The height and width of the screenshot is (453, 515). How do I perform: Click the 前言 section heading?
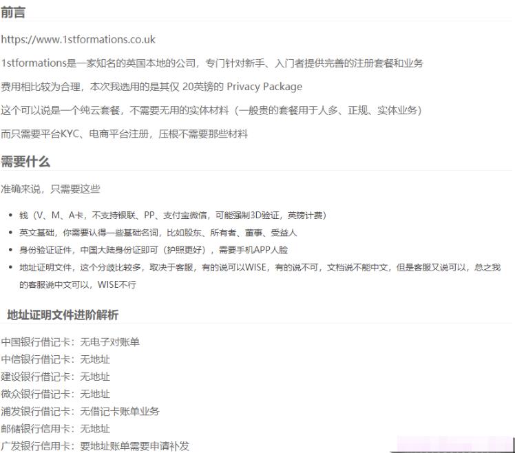[x=13, y=12]
